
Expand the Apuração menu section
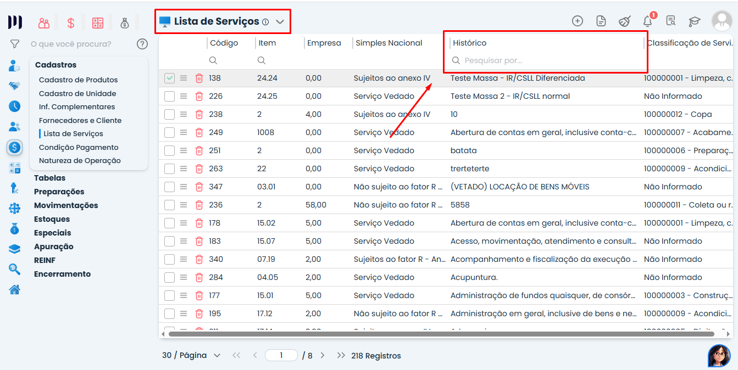(54, 247)
